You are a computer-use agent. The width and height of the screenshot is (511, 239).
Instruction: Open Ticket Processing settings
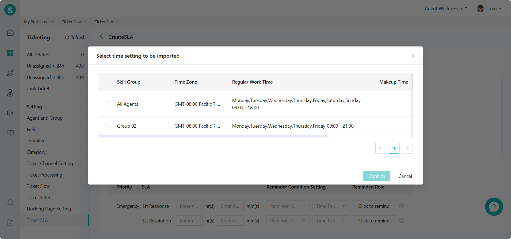tap(44, 175)
